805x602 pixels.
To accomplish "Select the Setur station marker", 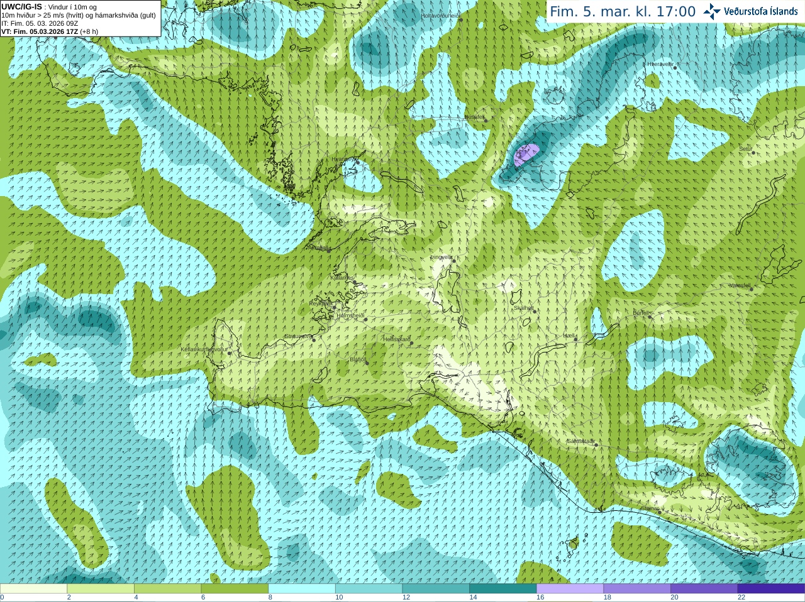I will point(753,153).
